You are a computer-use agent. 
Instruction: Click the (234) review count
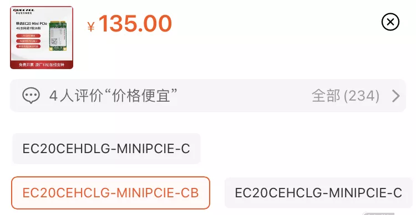(x=362, y=96)
